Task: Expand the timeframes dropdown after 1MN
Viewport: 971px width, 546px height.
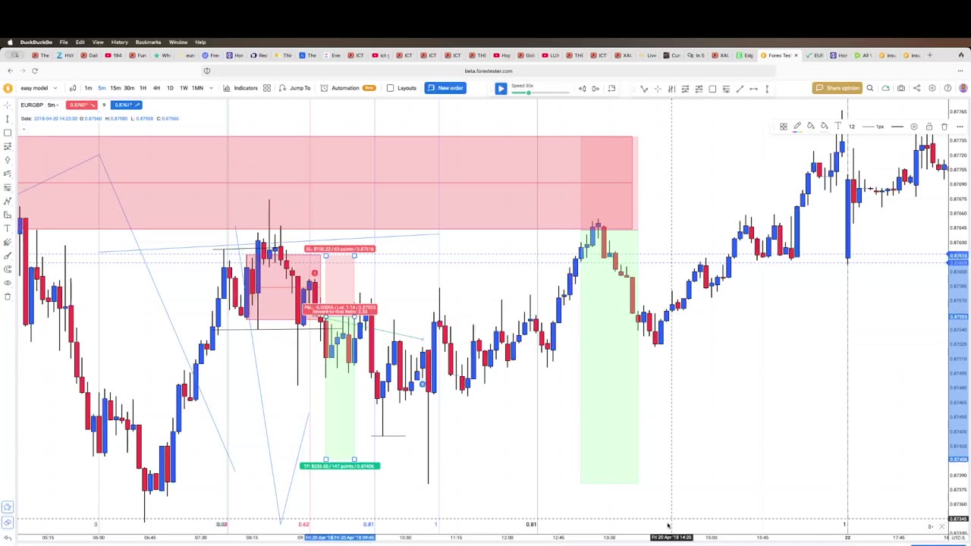Action: point(210,88)
